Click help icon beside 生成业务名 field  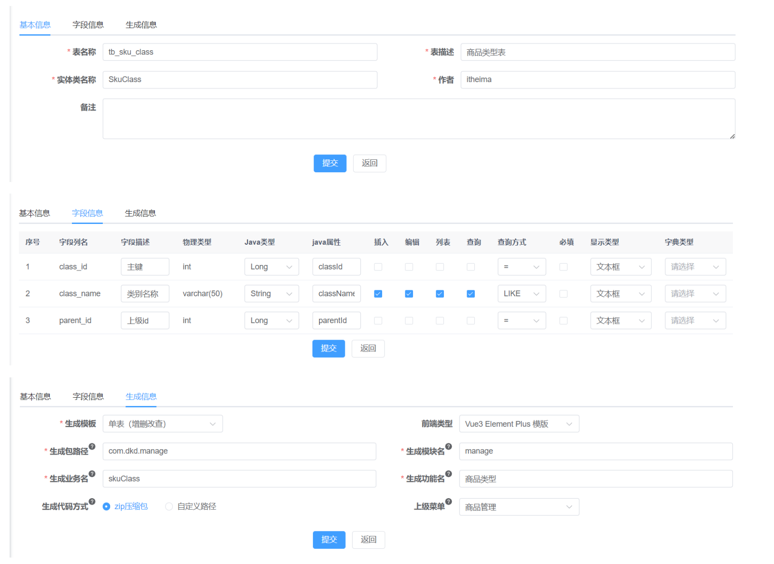pyautogui.click(x=93, y=473)
